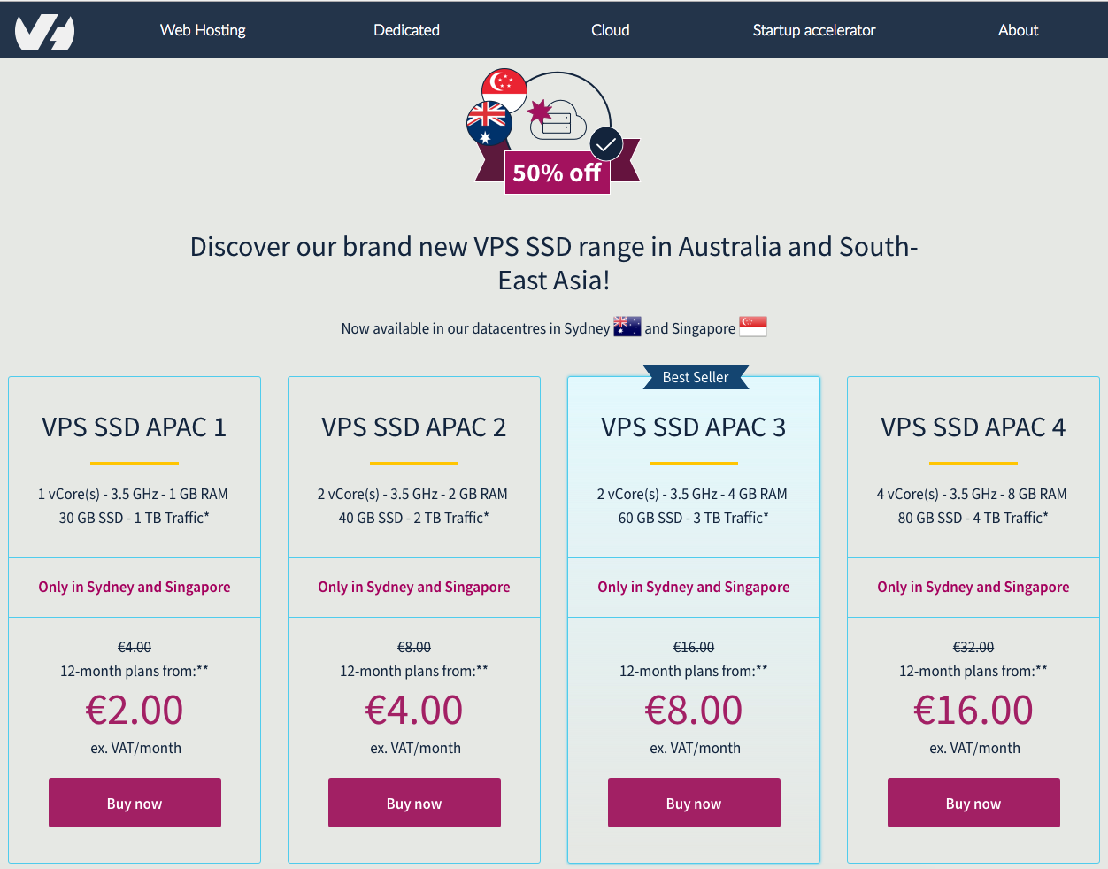Click the OVH logo in the header
1108x869 pixels.
pyautogui.click(x=44, y=31)
